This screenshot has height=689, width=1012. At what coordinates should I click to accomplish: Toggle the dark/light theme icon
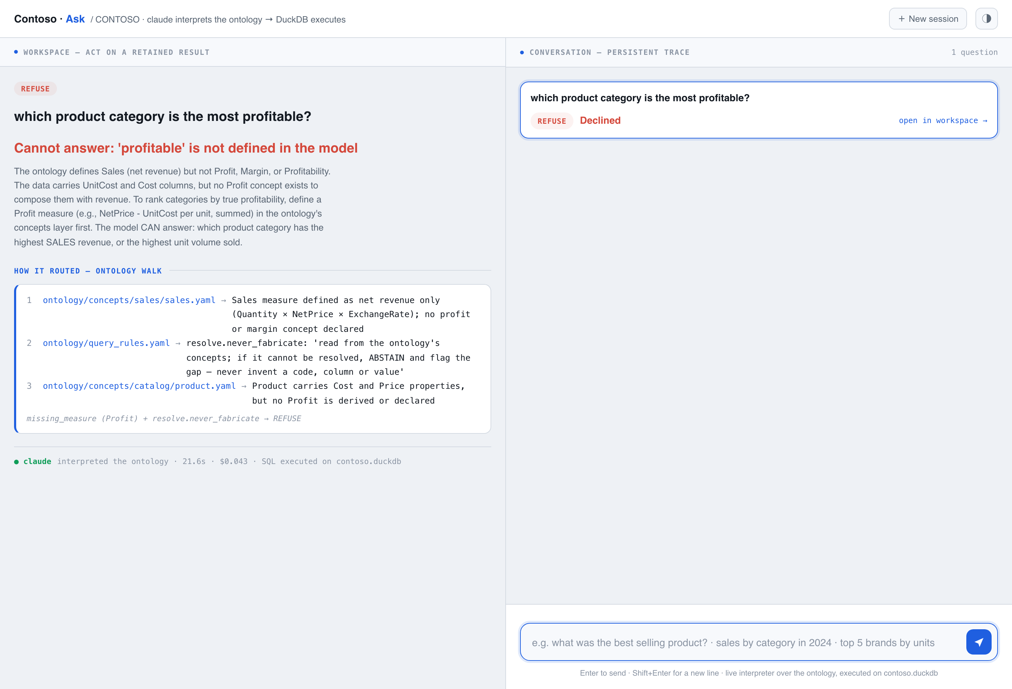point(986,19)
